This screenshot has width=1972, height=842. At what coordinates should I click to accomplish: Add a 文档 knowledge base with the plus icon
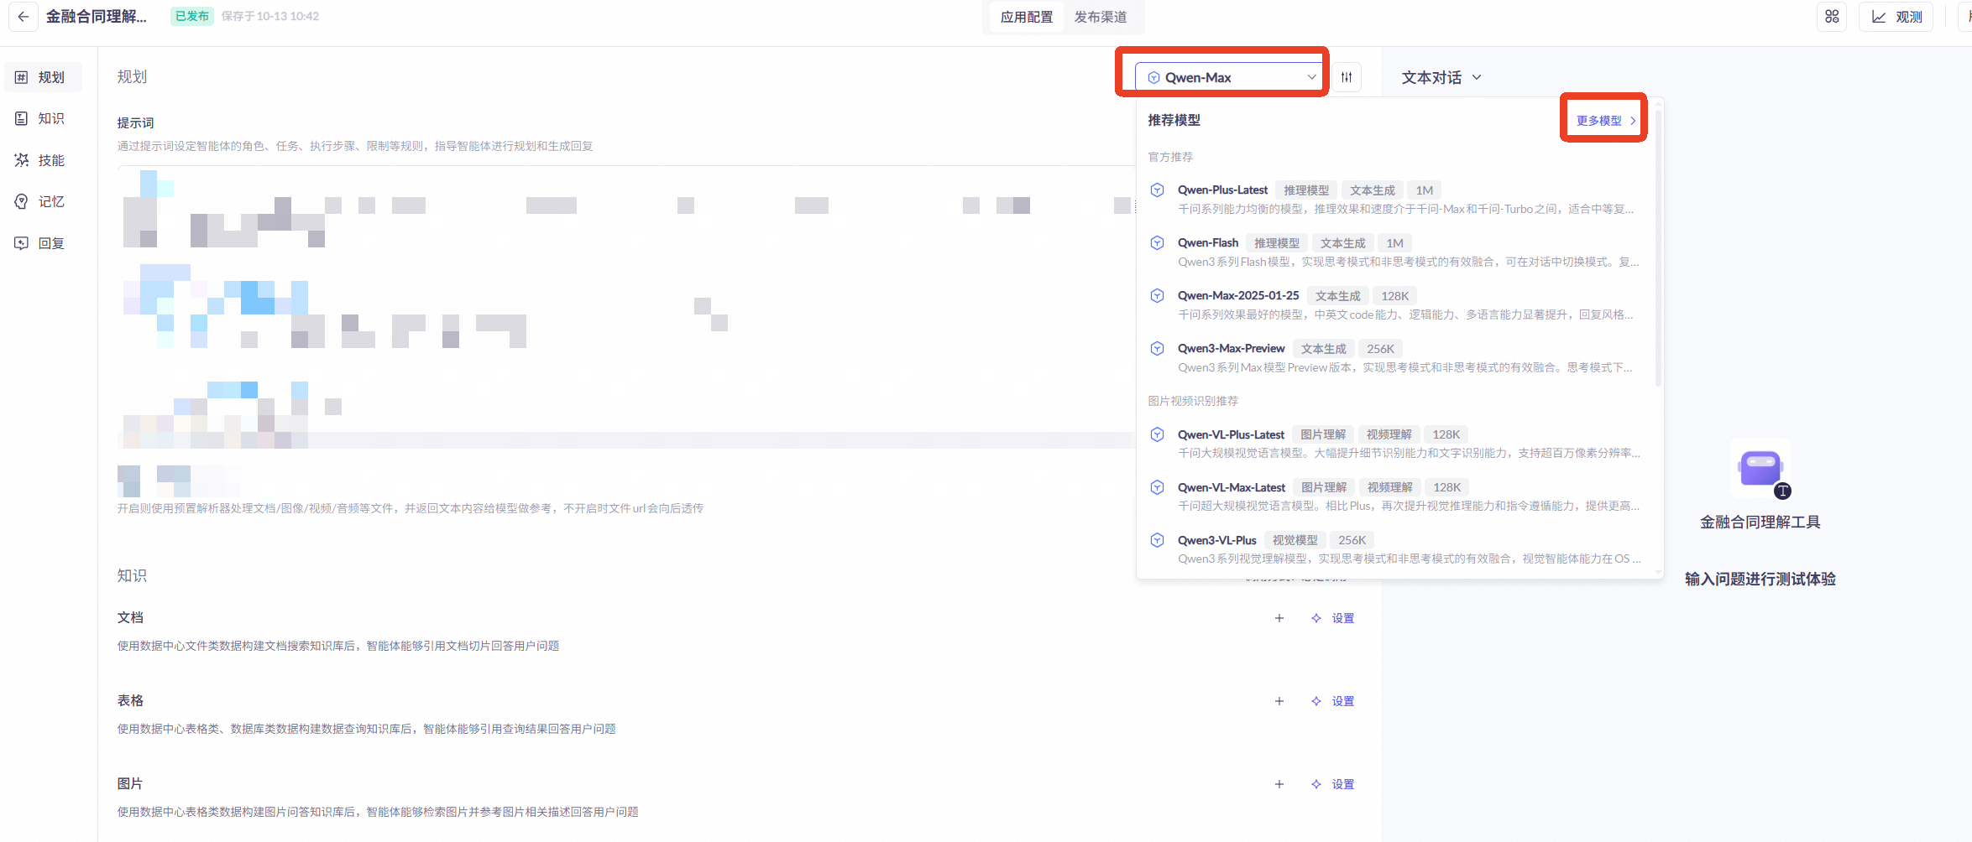[1279, 618]
